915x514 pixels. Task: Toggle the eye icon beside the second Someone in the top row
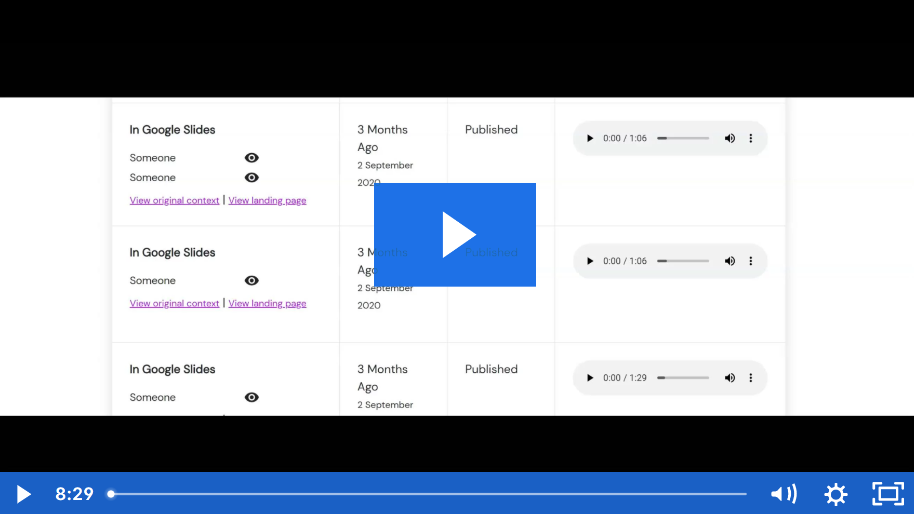[x=251, y=178]
